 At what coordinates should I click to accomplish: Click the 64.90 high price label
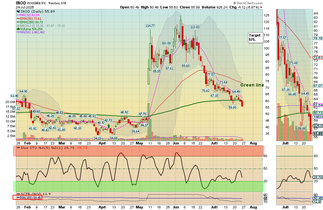[24, 91]
